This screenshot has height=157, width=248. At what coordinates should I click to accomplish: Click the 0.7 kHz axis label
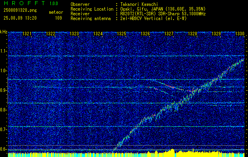click(x=3, y=130)
